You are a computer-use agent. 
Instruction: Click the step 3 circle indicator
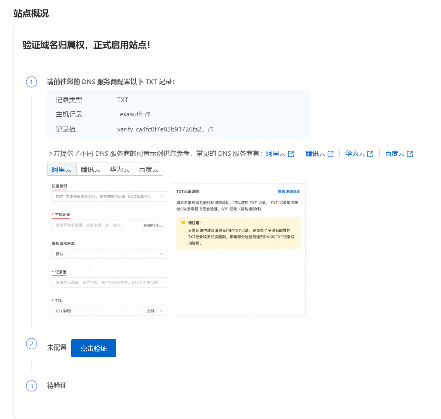pos(32,386)
